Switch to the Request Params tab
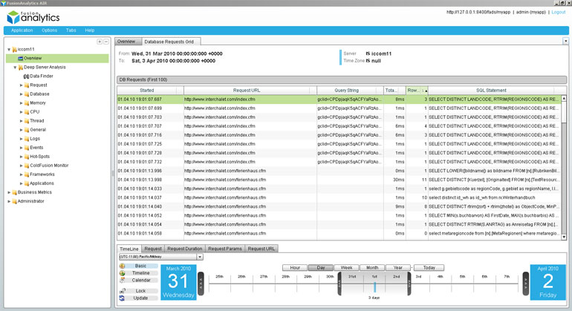 [x=225, y=249]
